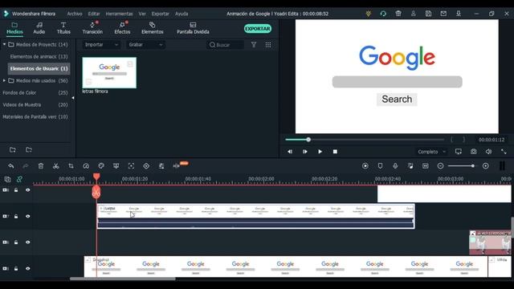Open the Audio mixer icon
The width and height of the screenshot is (514, 289).
coord(410,166)
